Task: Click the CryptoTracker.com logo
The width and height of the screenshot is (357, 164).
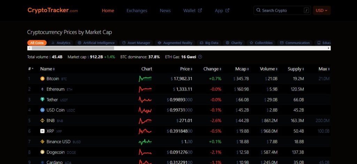Action: (x=53, y=10)
